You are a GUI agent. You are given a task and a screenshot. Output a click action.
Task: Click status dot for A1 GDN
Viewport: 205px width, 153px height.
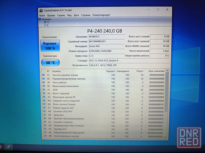(44, 90)
